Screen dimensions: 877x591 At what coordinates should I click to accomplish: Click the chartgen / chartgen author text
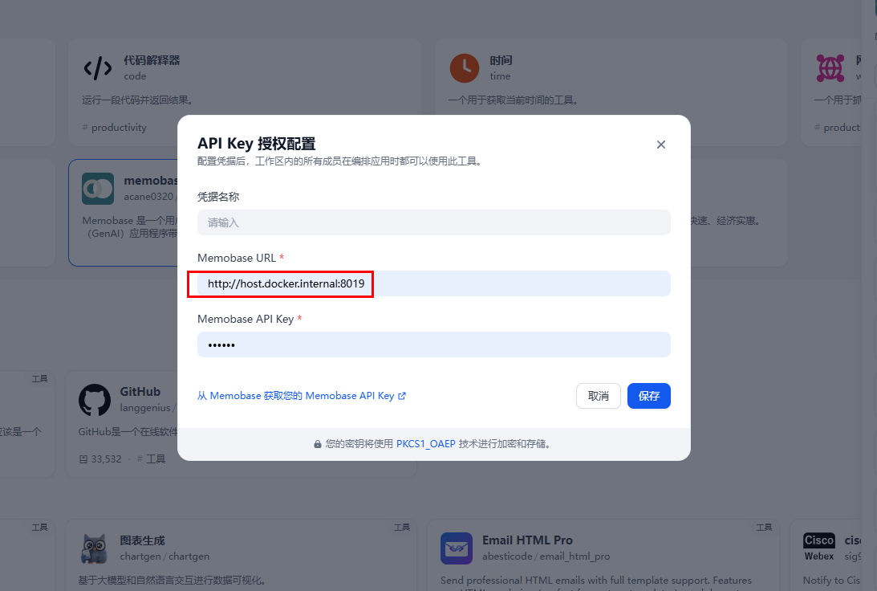click(x=164, y=556)
